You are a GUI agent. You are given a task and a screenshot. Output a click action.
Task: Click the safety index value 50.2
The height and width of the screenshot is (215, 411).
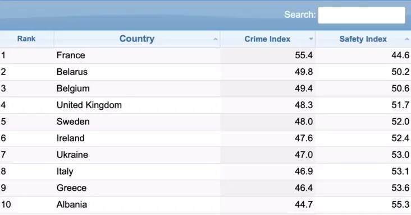pyautogui.click(x=400, y=72)
